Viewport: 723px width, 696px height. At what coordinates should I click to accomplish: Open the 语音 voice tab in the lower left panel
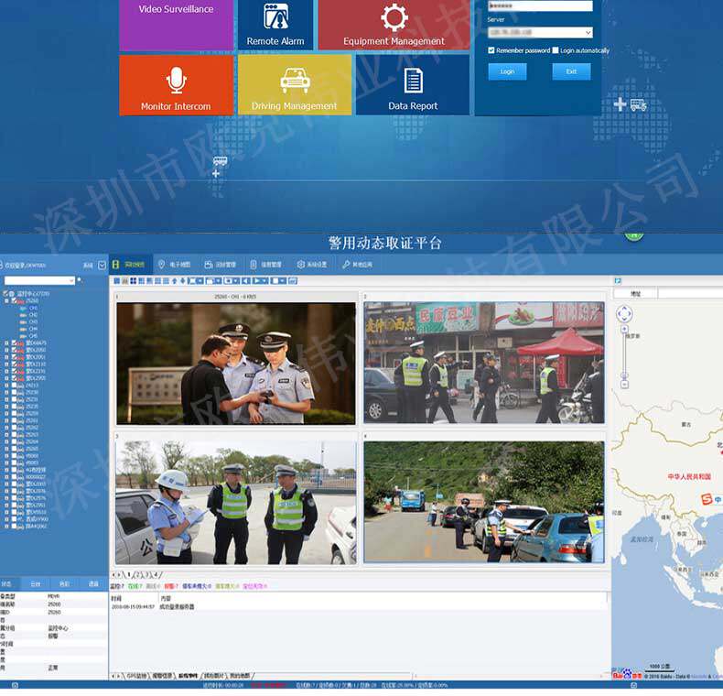(93, 584)
